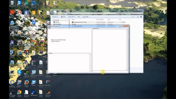Open the Dropbox desktop shortcut

click(34, 83)
